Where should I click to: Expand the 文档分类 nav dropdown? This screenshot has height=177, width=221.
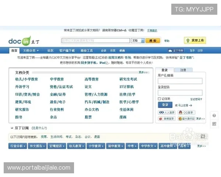click(31, 51)
